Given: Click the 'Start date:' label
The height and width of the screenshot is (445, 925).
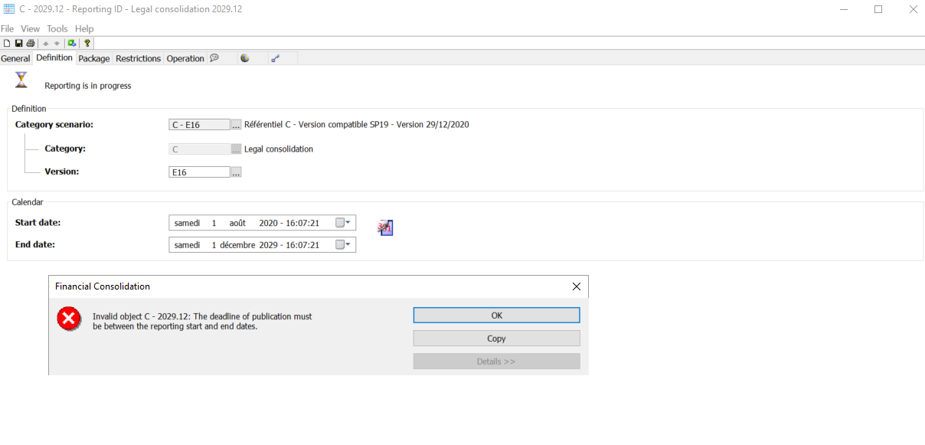Looking at the screenshot, I should pyautogui.click(x=38, y=223).
